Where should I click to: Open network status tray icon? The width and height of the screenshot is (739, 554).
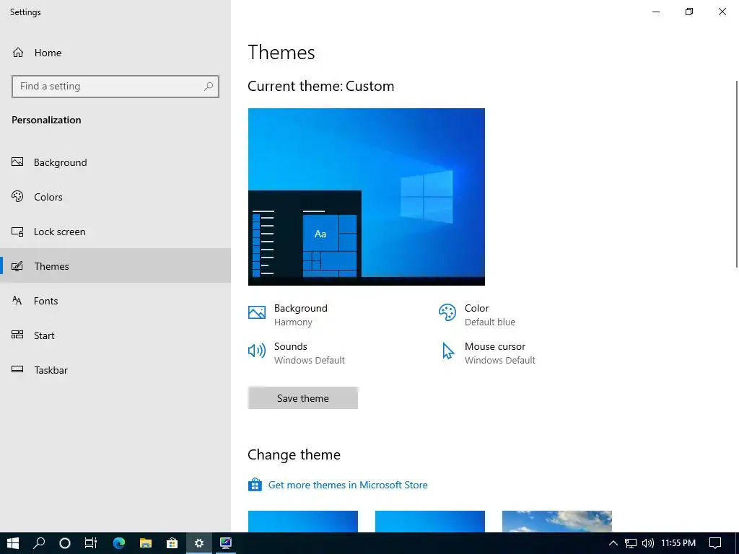(631, 543)
